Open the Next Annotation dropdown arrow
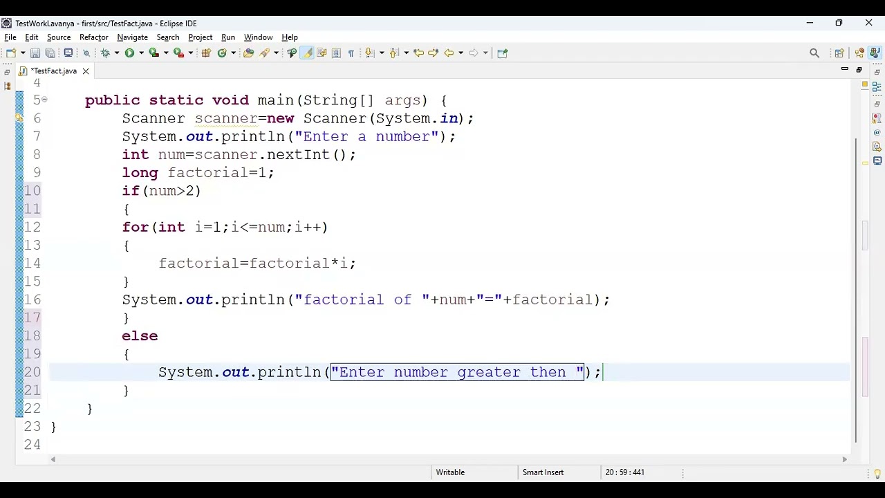Viewport: 885px width, 498px height. coord(381,53)
